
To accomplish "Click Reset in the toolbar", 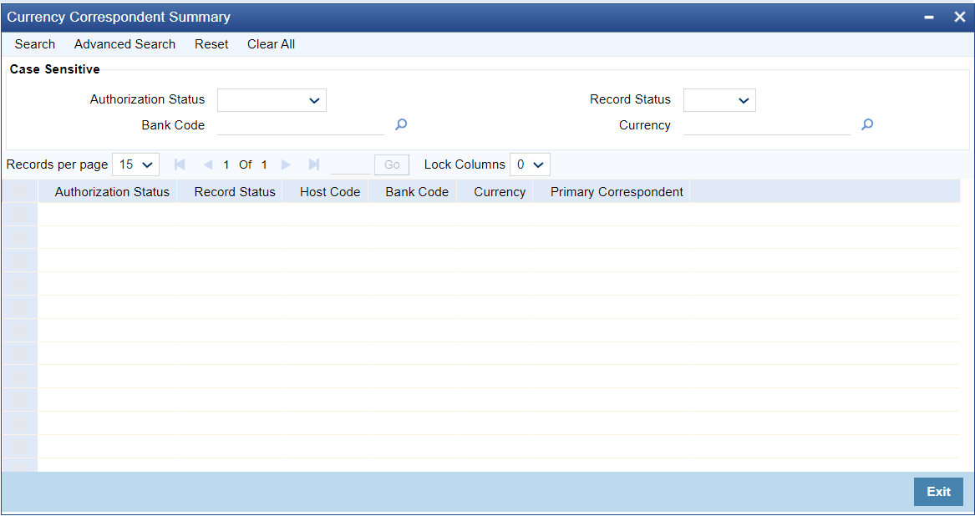I will pos(211,44).
